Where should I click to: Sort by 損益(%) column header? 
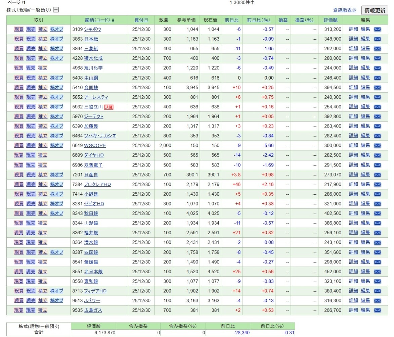click(x=304, y=20)
